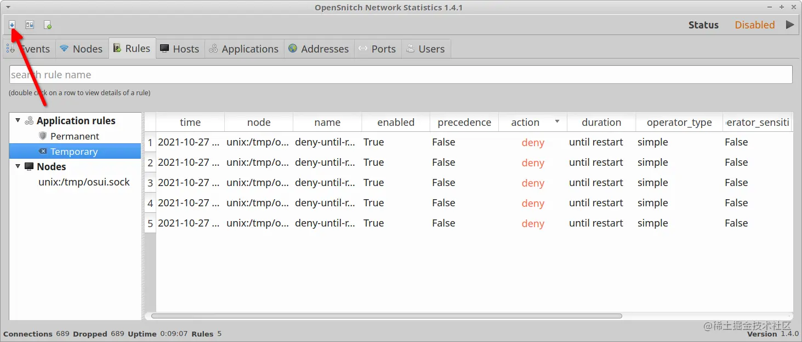
Task: Select the Rules tab
Action: coord(132,48)
